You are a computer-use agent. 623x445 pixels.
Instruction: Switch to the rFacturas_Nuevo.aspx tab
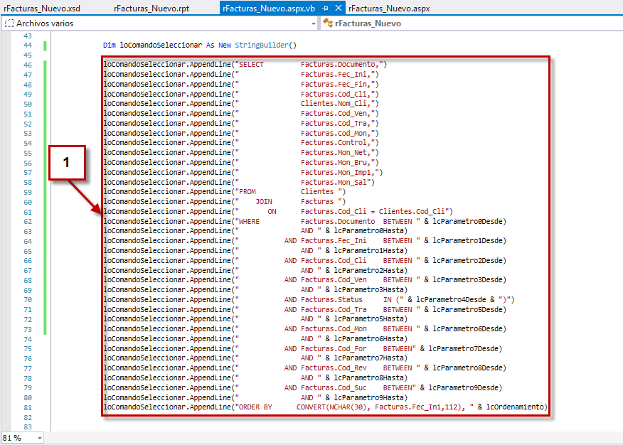pyautogui.click(x=388, y=9)
